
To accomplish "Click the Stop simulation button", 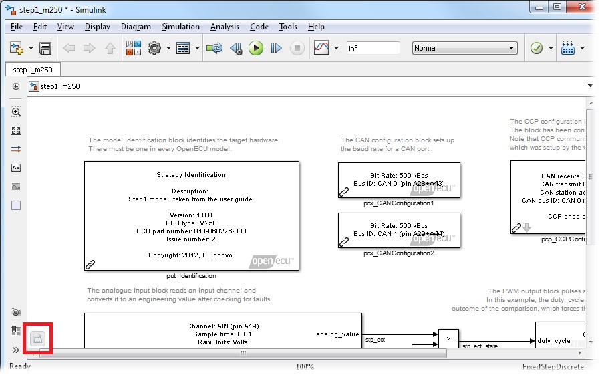I will click(x=297, y=48).
